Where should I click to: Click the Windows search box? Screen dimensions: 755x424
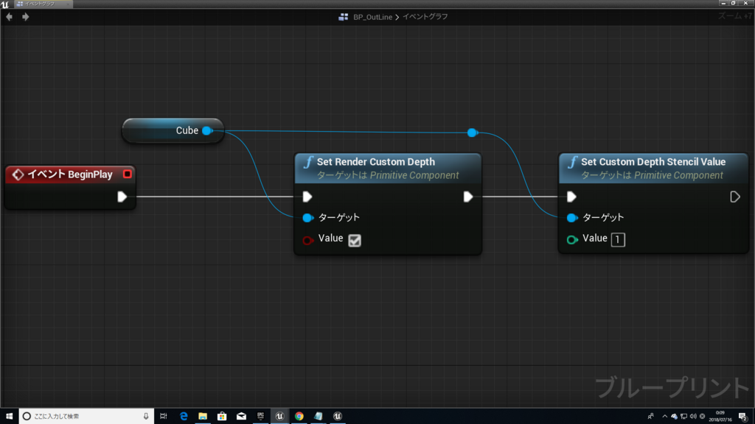[87, 417]
